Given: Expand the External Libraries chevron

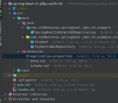Looking at the screenshot, I should [5, 94].
